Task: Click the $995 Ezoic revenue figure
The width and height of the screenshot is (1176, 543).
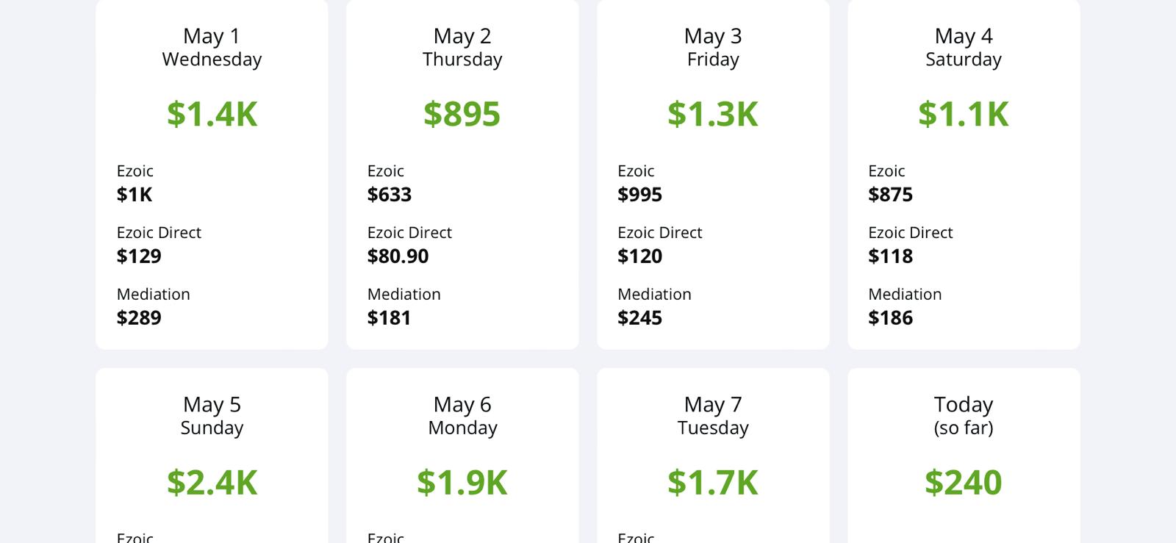Action: tap(640, 195)
